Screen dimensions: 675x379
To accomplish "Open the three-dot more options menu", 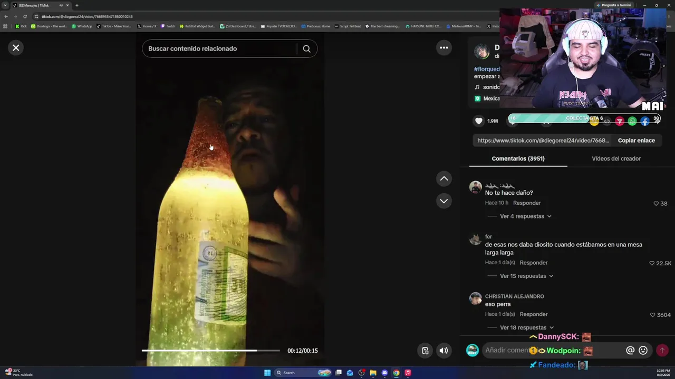I will (444, 48).
